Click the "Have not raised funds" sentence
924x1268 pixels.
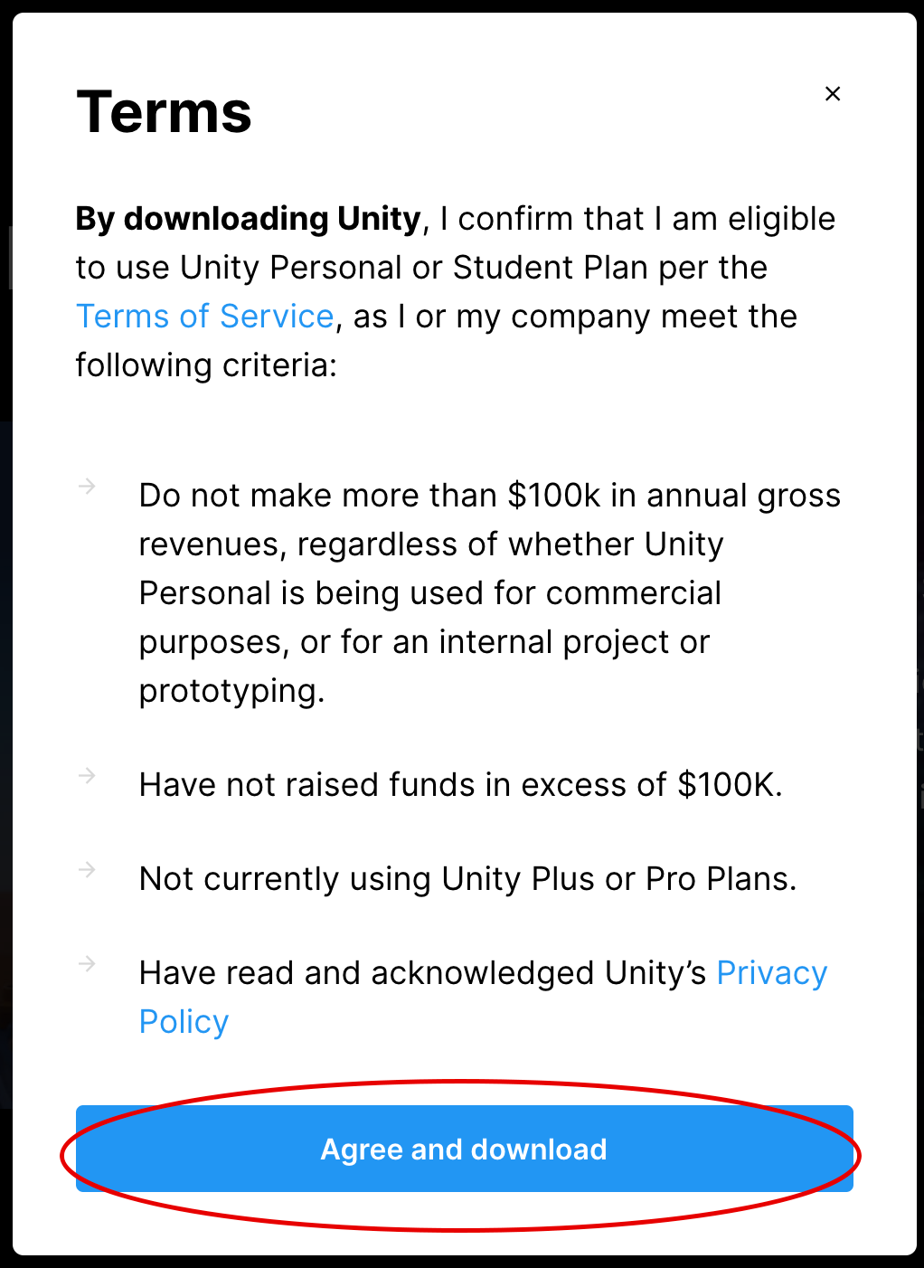coord(460,785)
